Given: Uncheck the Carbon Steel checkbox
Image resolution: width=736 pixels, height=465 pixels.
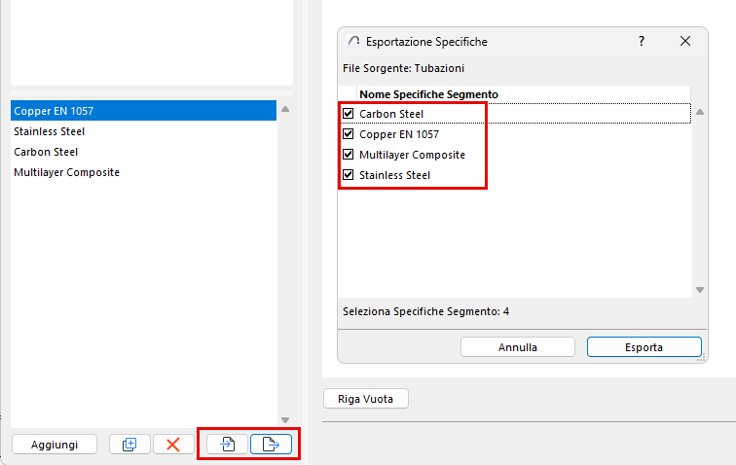Looking at the screenshot, I should pyautogui.click(x=349, y=114).
